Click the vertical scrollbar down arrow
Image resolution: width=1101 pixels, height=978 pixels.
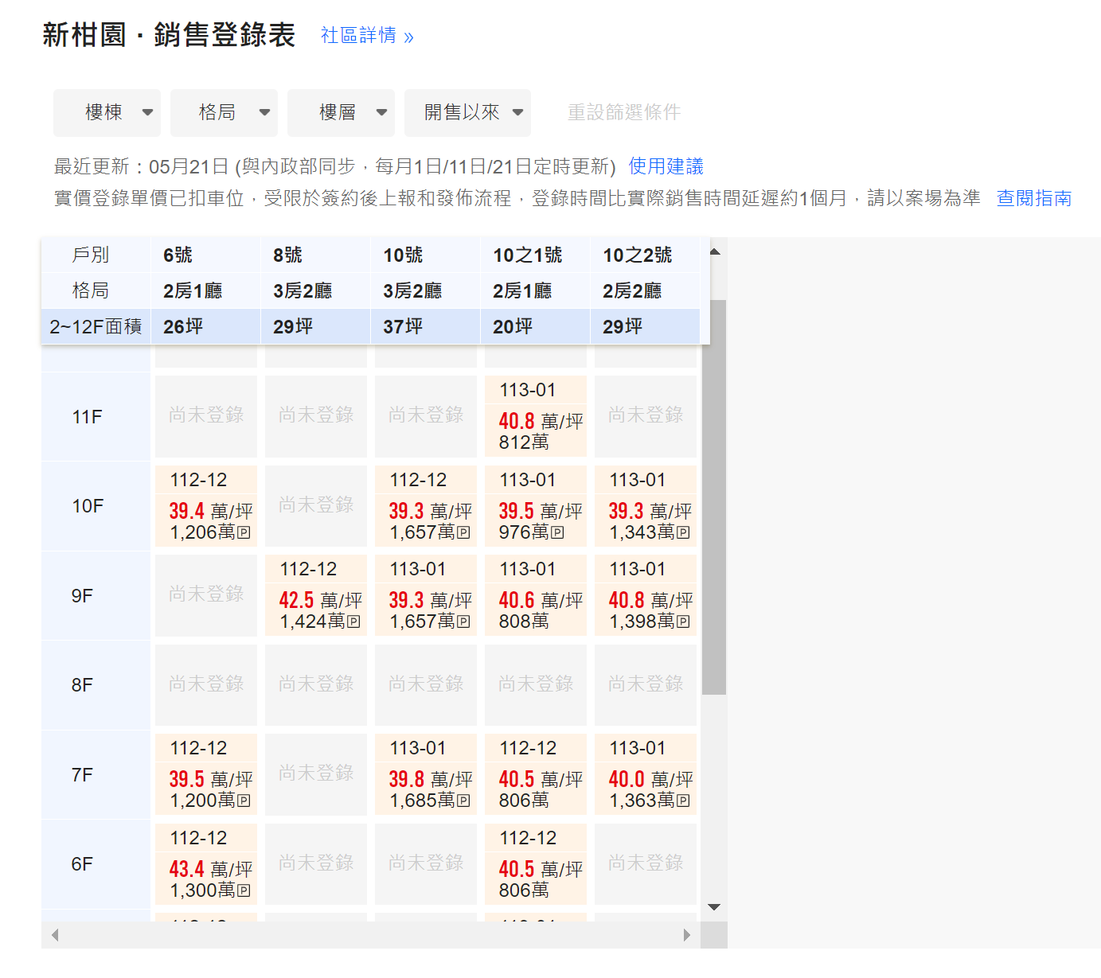pos(714,907)
